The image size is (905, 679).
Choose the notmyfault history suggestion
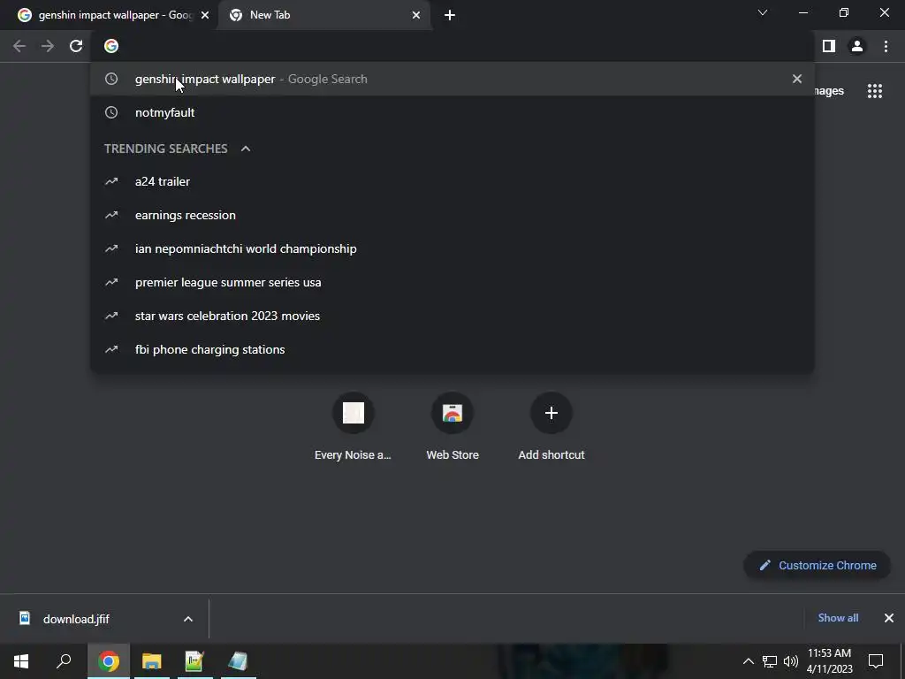(452, 112)
